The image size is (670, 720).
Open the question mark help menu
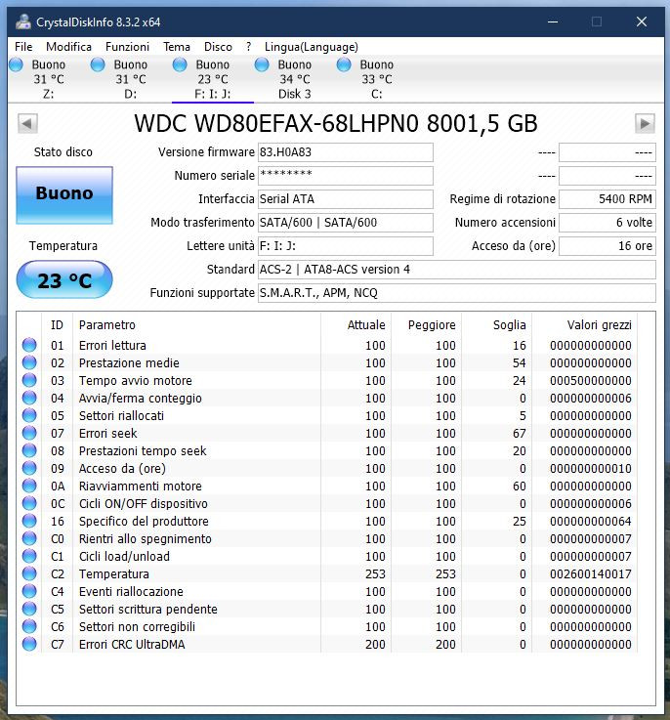tap(248, 47)
